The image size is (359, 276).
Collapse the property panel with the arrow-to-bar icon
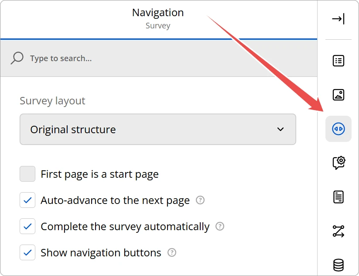click(338, 19)
